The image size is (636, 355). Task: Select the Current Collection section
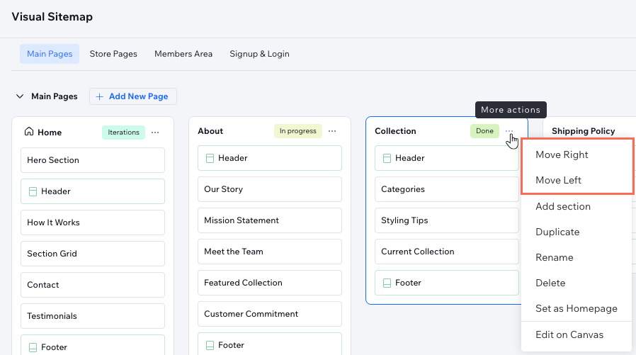point(447,252)
